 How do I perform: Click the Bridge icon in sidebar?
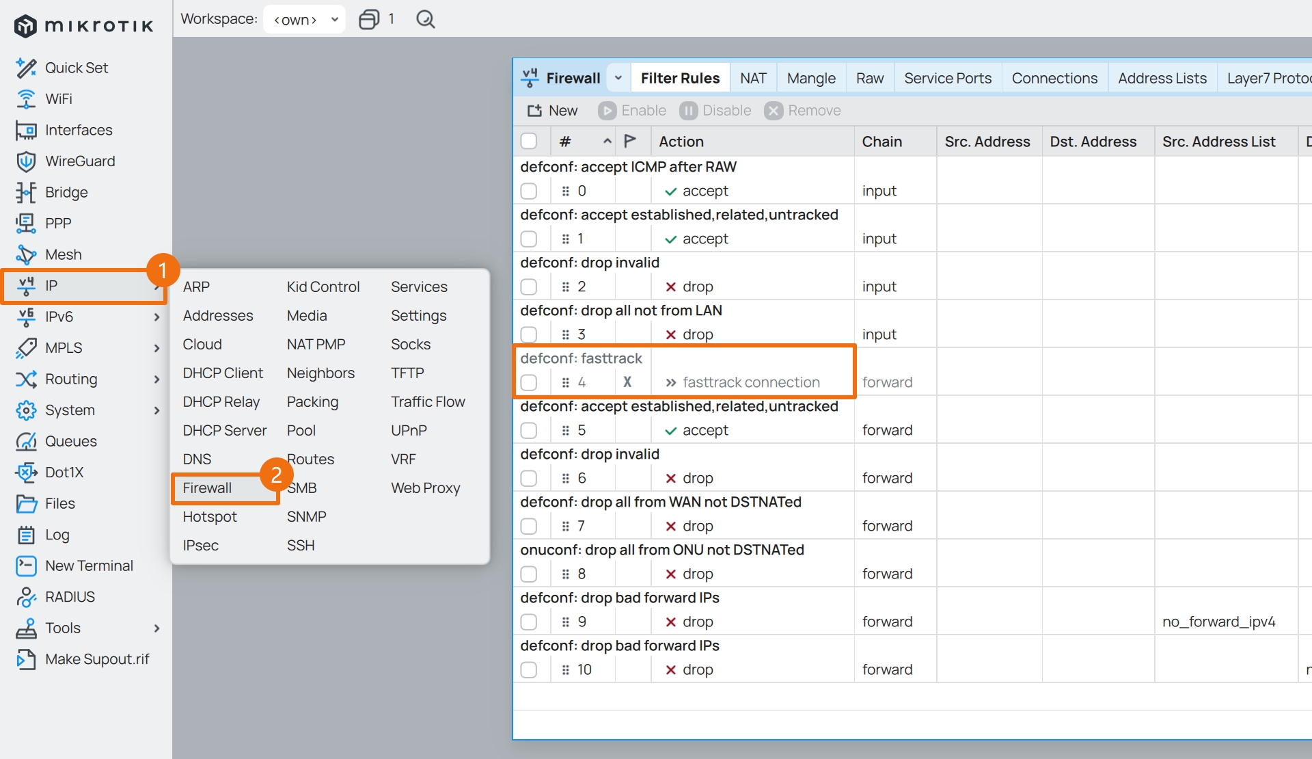(26, 192)
